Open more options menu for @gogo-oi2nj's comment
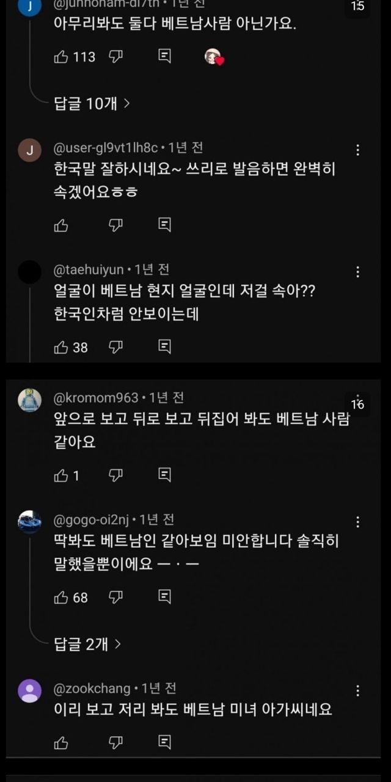The height and width of the screenshot is (782, 391). [x=358, y=522]
